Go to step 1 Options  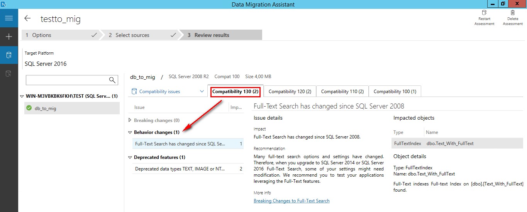tap(60, 35)
